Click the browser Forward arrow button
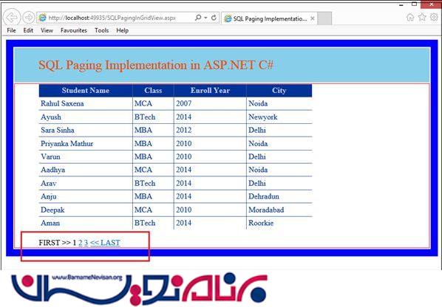 click(29, 18)
